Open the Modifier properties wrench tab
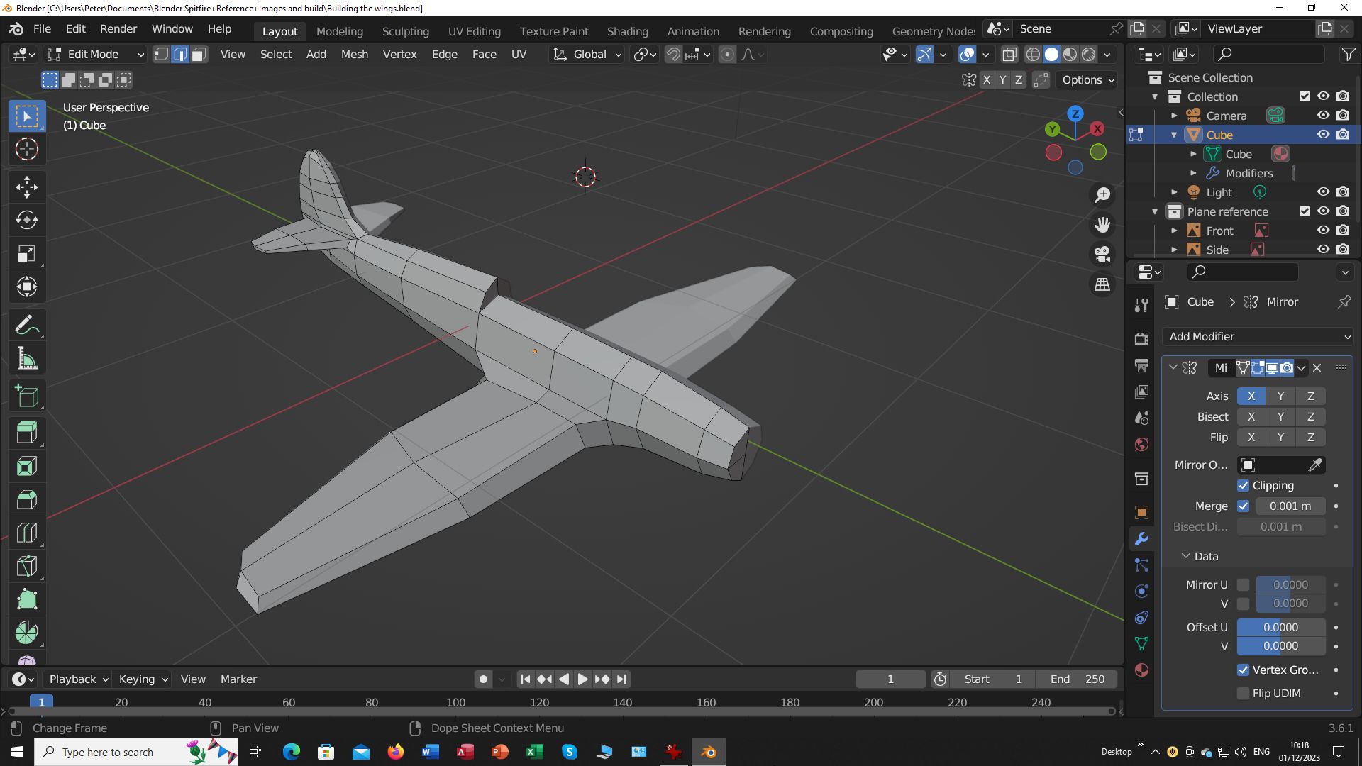Viewport: 1362px width, 766px height. click(x=1141, y=539)
